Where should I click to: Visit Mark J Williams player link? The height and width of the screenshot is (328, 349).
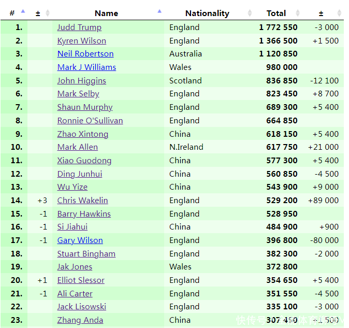86,67
